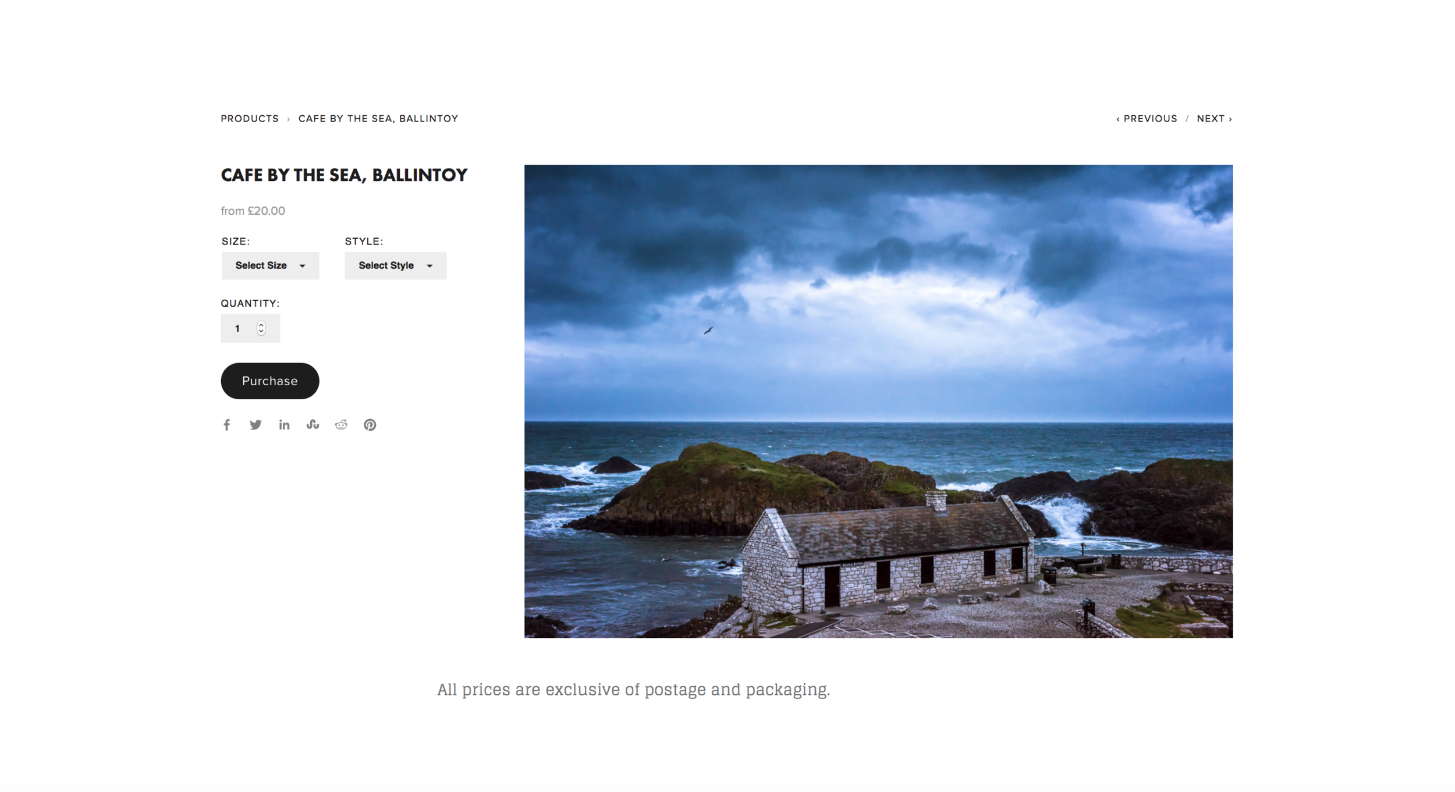Click the Purchase button

[x=270, y=381]
